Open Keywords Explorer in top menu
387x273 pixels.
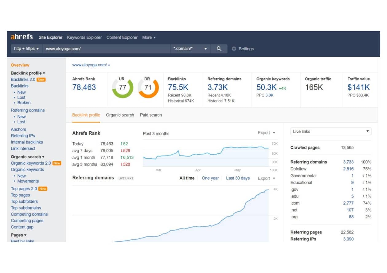click(84, 37)
